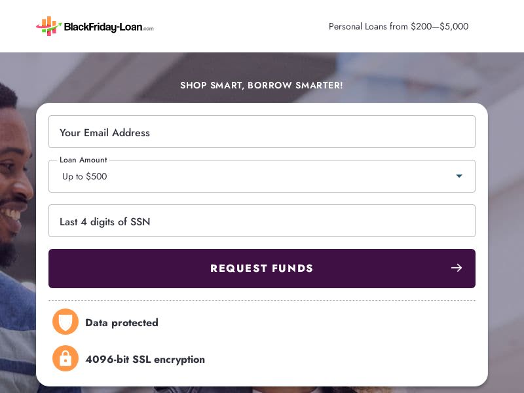Screen dimensions: 524x393
Task: Select the Shop Smart, Borrow Smarter headline
Action: tap(262, 85)
